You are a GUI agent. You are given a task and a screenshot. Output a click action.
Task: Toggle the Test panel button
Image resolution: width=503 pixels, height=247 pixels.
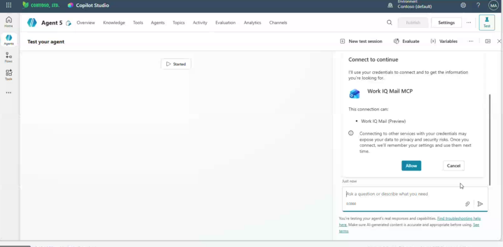point(486,23)
